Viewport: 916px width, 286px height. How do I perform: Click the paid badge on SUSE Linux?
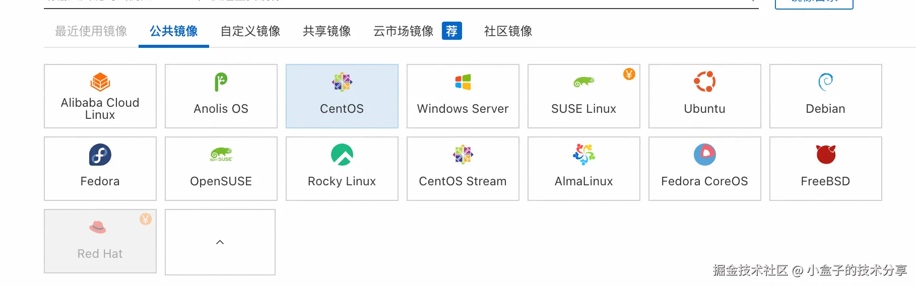[629, 75]
